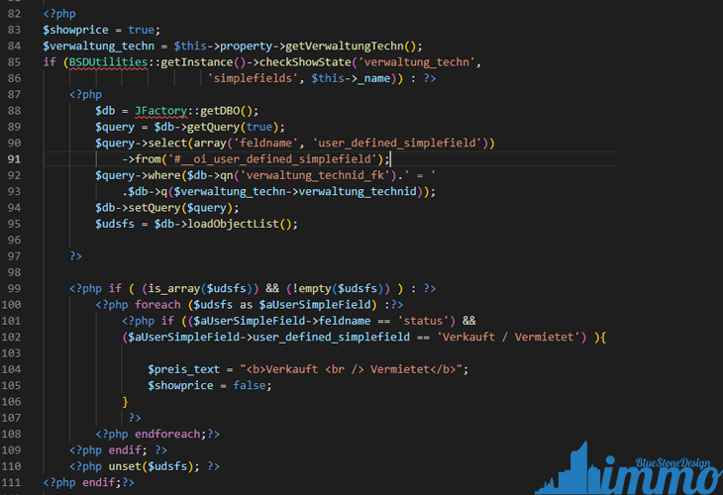The image size is (723, 495).
Task: Click unset($udsfs) on line 110
Action: tap(151, 466)
